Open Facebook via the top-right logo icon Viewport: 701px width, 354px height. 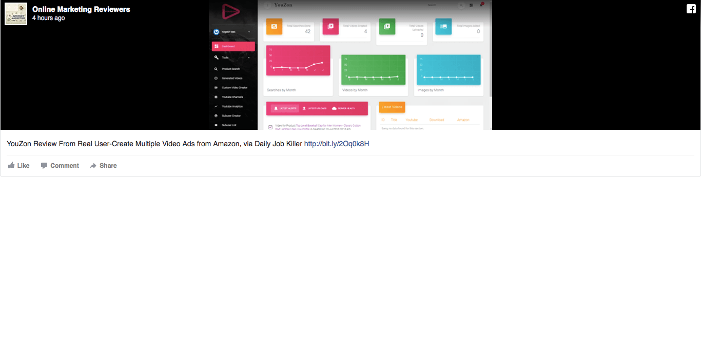coord(691,9)
